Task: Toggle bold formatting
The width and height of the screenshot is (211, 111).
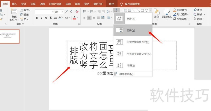Action: (37, 18)
